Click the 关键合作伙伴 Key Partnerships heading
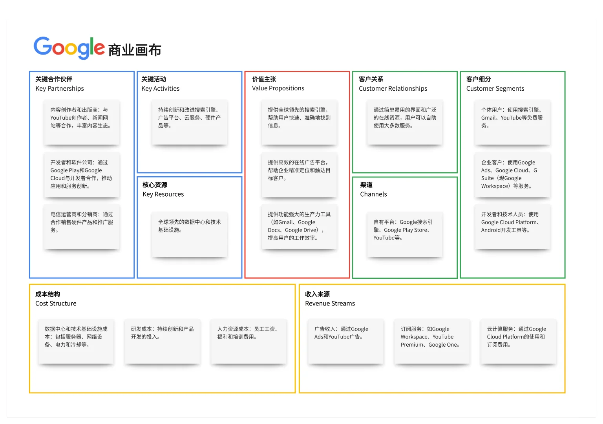603x424 pixels. click(60, 84)
